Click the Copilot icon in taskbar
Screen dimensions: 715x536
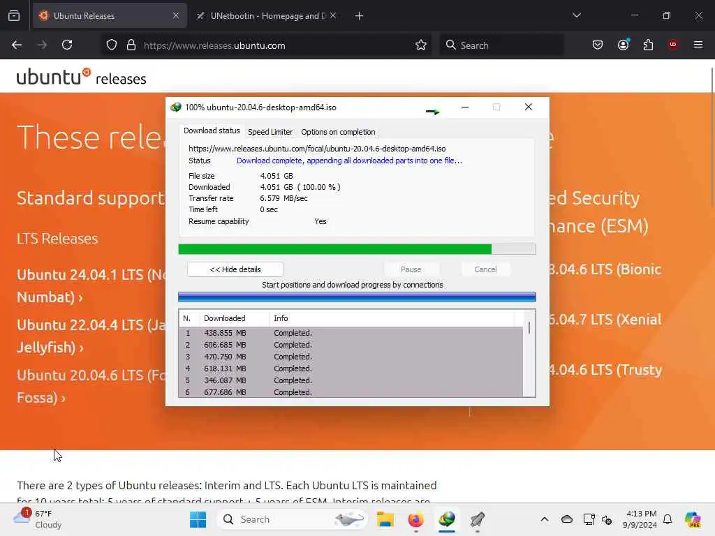click(x=693, y=519)
